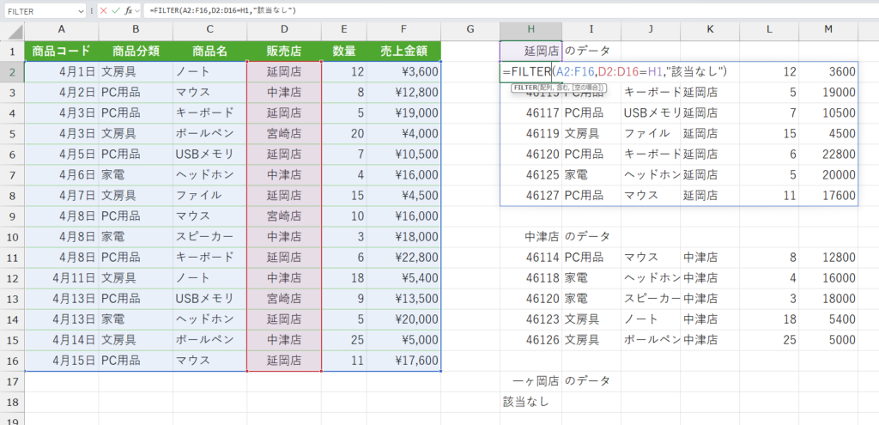The image size is (879, 425).
Task: Expand the chevron next to the fx icon
Action: point(136,11)
